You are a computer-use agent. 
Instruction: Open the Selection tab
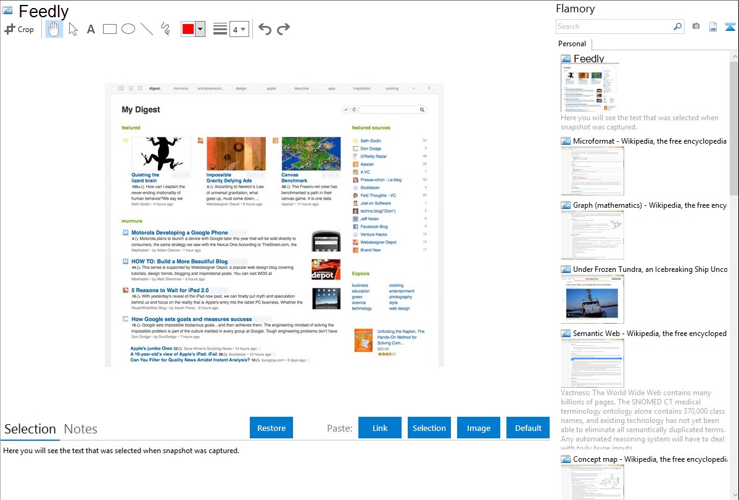pyautogui.click(x=30, y=429)
